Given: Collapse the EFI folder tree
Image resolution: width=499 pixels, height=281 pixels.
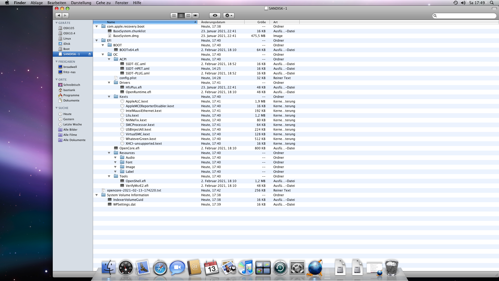Looking at the screenshot, I should point(96,41).
